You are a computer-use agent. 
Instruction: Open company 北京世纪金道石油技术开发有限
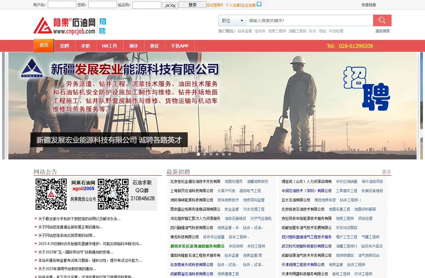click(x=195, y=181)
